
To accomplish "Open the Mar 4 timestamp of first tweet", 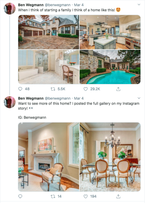I will (79, 5).
